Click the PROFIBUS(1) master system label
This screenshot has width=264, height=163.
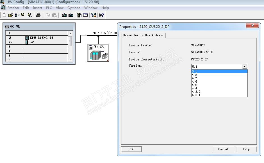point(104,33)
